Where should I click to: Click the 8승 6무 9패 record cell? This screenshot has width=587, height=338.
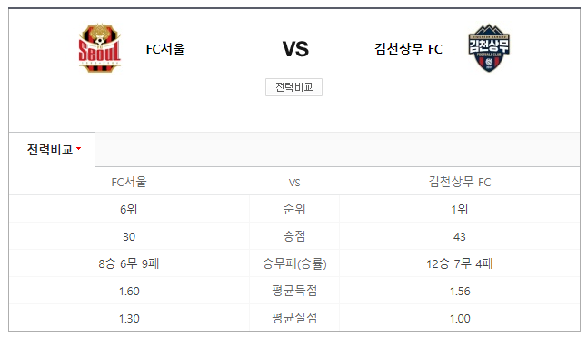click(129, 263)
